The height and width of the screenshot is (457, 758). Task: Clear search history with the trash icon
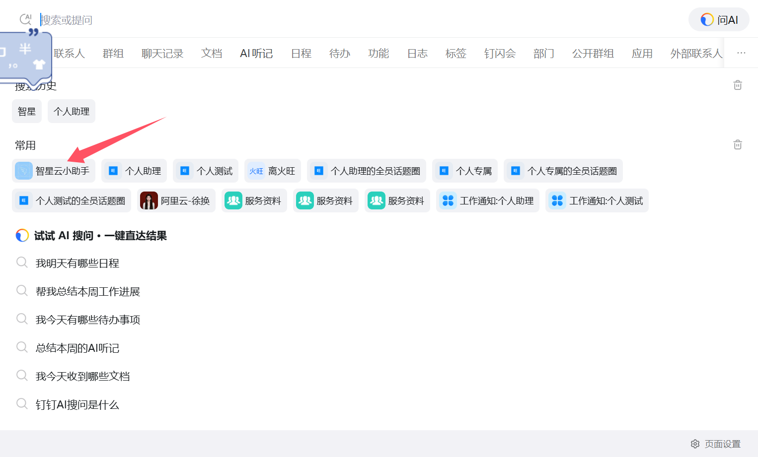(x=738, y=85)
